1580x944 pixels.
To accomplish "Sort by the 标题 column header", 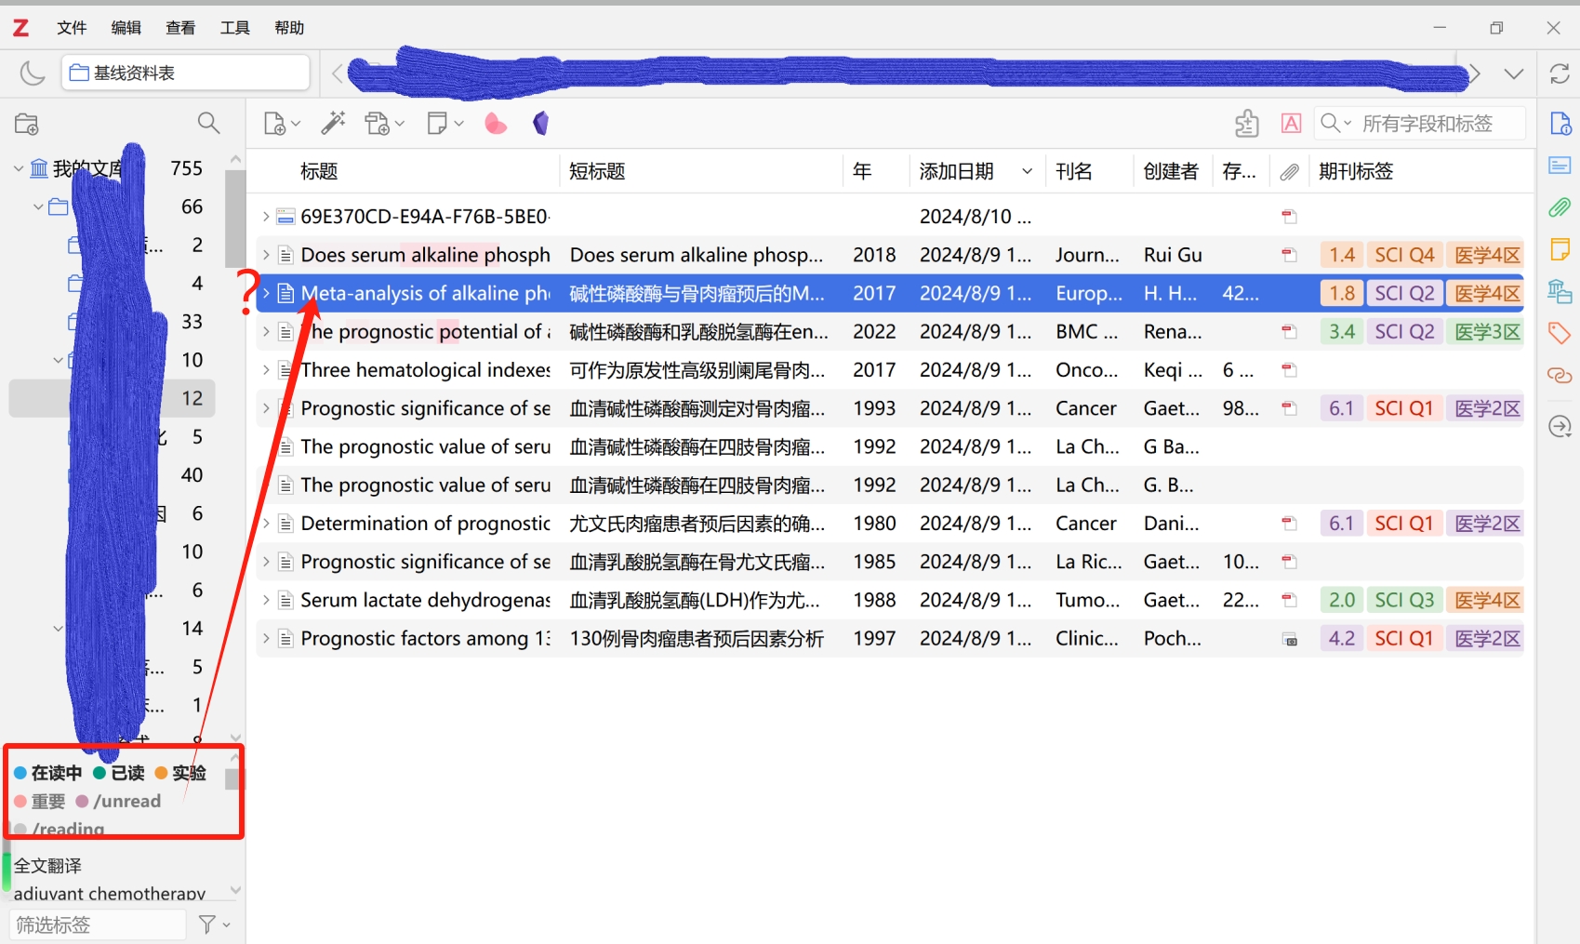I will (x=319, y=171).
